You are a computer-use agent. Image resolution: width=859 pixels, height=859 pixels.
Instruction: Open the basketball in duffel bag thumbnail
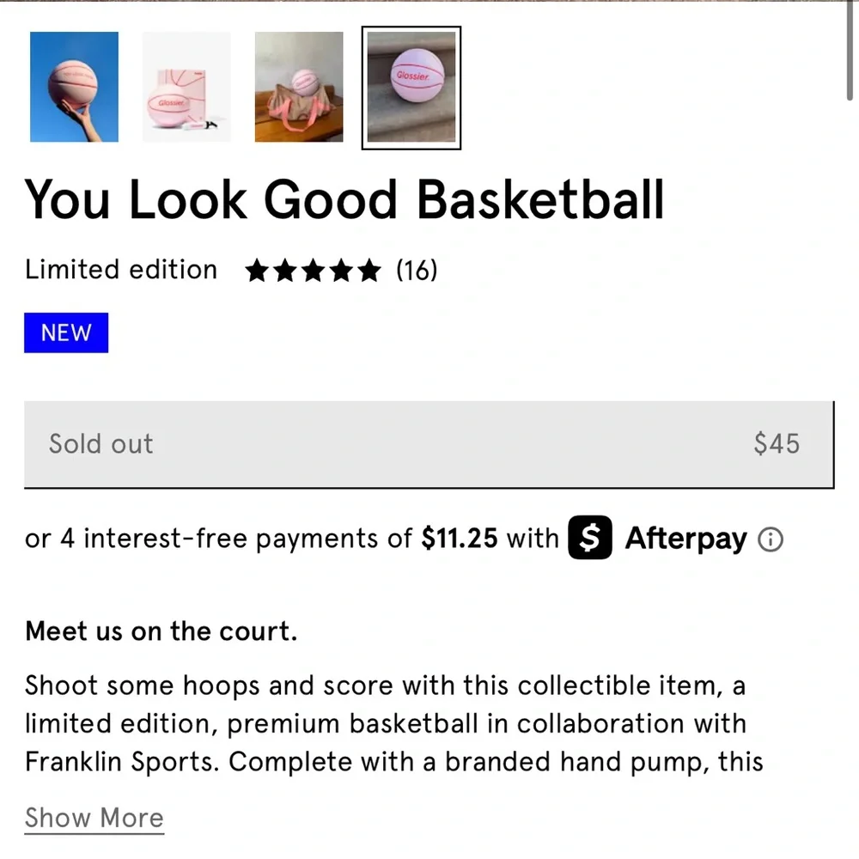(x=299, y=87)
